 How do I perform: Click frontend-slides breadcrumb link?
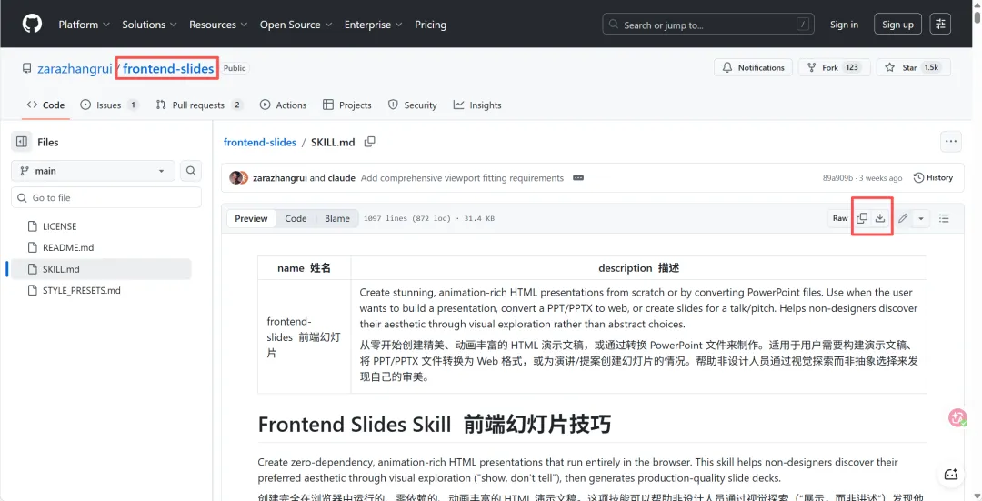pyautogui.click(x=259, y=142)
